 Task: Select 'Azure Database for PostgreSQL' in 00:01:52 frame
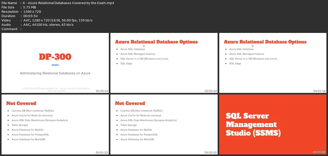(x=30, y=135)
